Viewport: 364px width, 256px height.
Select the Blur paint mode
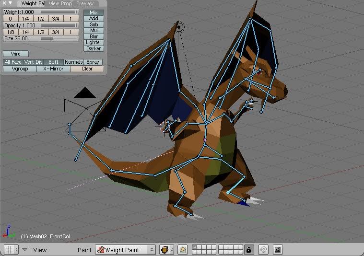click(x=94, y=36)
